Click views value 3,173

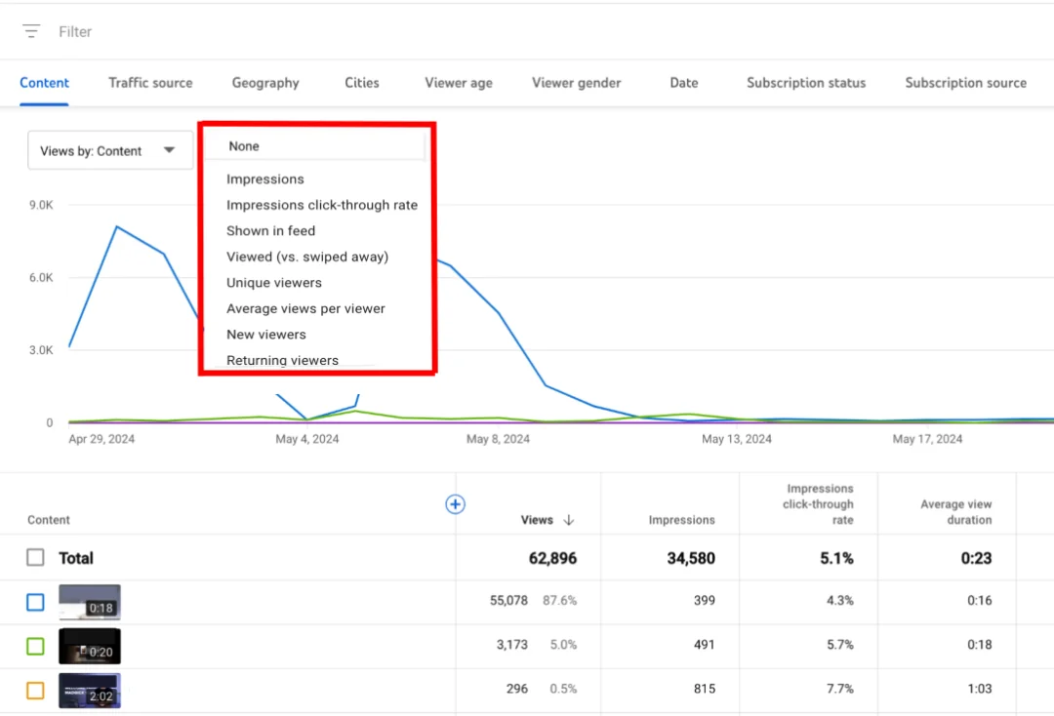(512, 645)
